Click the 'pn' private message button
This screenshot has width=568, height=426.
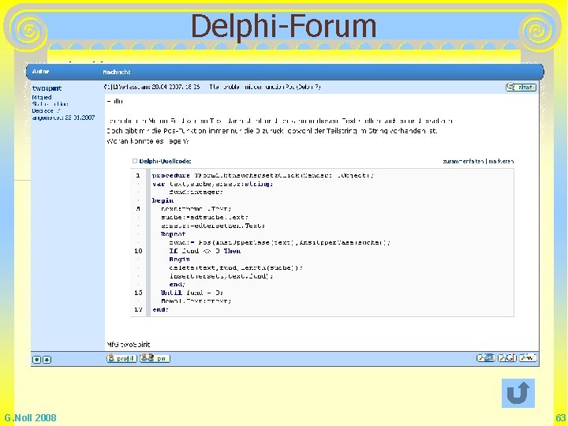pos(155,358)
